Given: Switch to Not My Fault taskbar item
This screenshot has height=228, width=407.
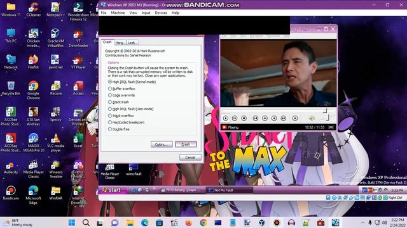Looking at the screenshot, I should pyautogui.click(x=230, y=190).
